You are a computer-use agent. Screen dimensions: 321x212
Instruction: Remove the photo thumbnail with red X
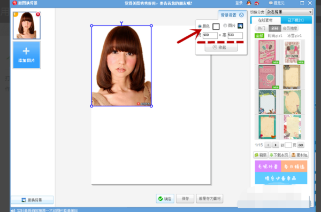(38, 14)
